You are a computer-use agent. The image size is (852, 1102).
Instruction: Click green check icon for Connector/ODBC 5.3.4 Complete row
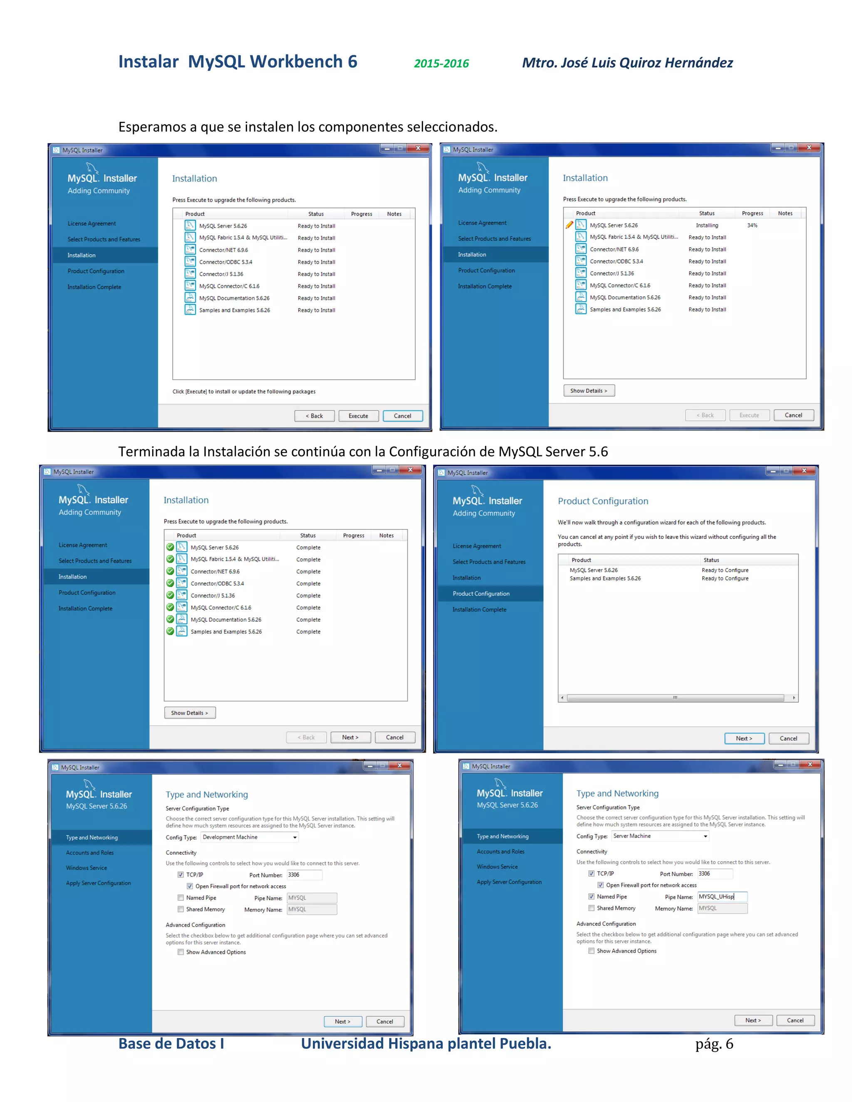coord(170,583)
